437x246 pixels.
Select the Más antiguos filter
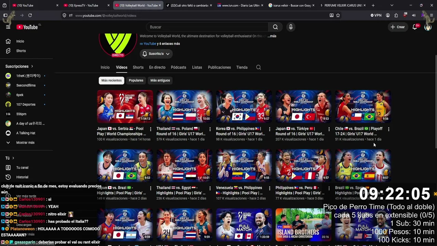pos(160,80)
